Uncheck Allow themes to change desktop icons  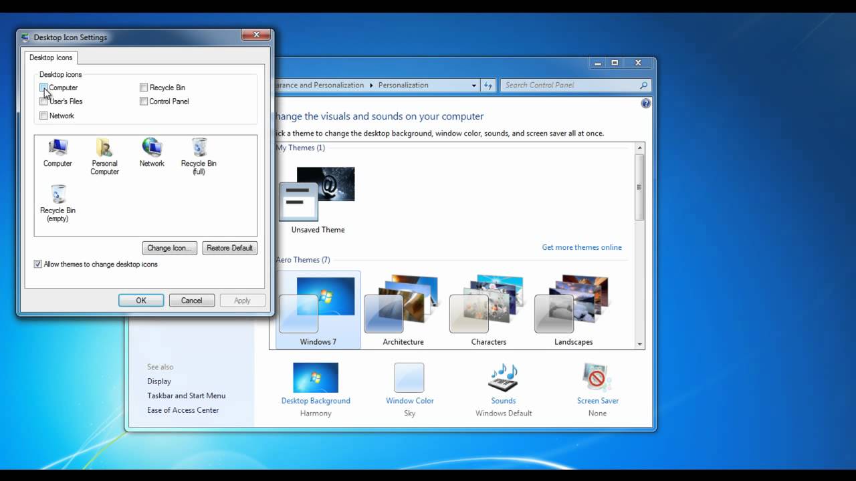click(x=38, y=264)
